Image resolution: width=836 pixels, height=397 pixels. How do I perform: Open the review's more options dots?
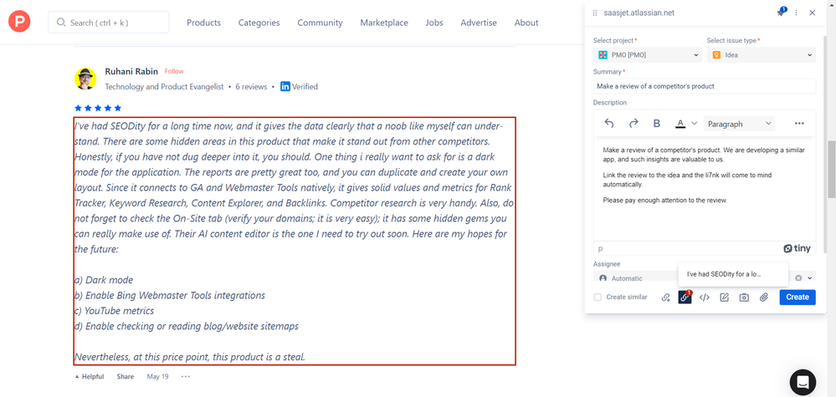click(186, 376)
